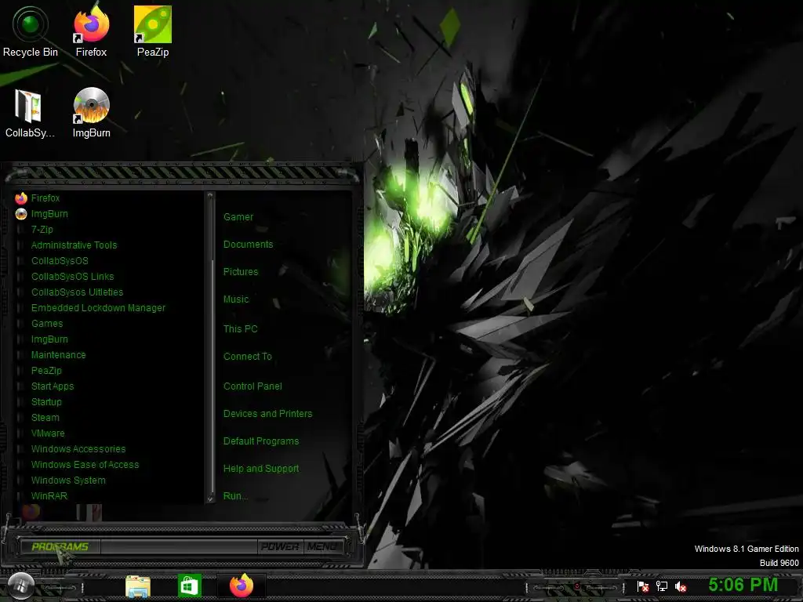Open Devices and Printers
803x602 pixels.
268,414
